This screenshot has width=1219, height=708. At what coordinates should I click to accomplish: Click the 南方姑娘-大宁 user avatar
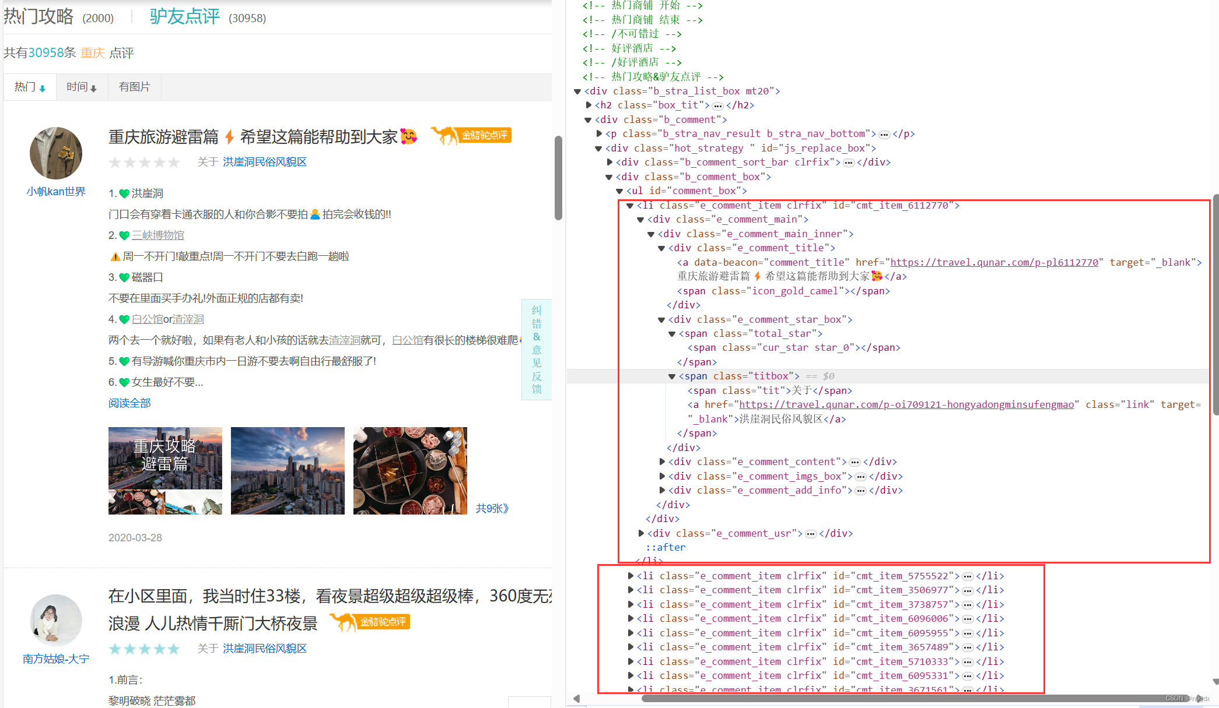56,620
